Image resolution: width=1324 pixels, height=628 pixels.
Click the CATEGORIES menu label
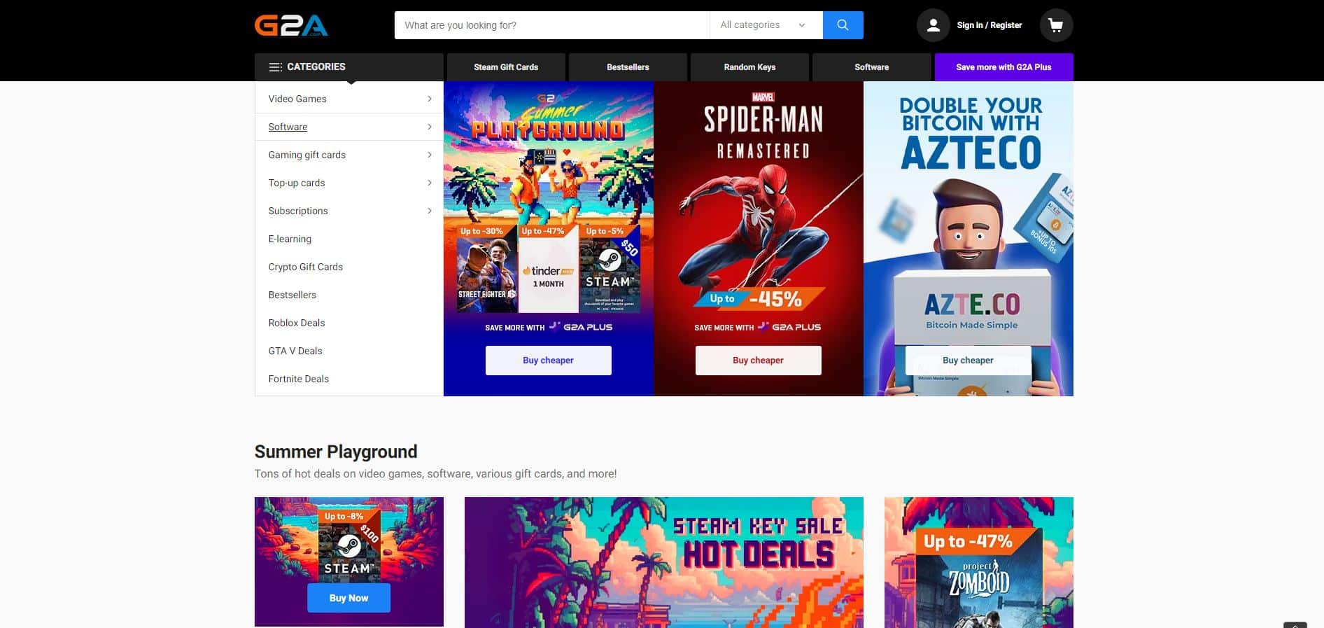tap(316, 67)
